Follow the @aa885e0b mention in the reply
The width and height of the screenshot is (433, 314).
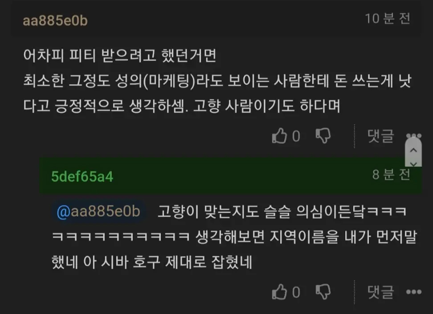(98, 212)
